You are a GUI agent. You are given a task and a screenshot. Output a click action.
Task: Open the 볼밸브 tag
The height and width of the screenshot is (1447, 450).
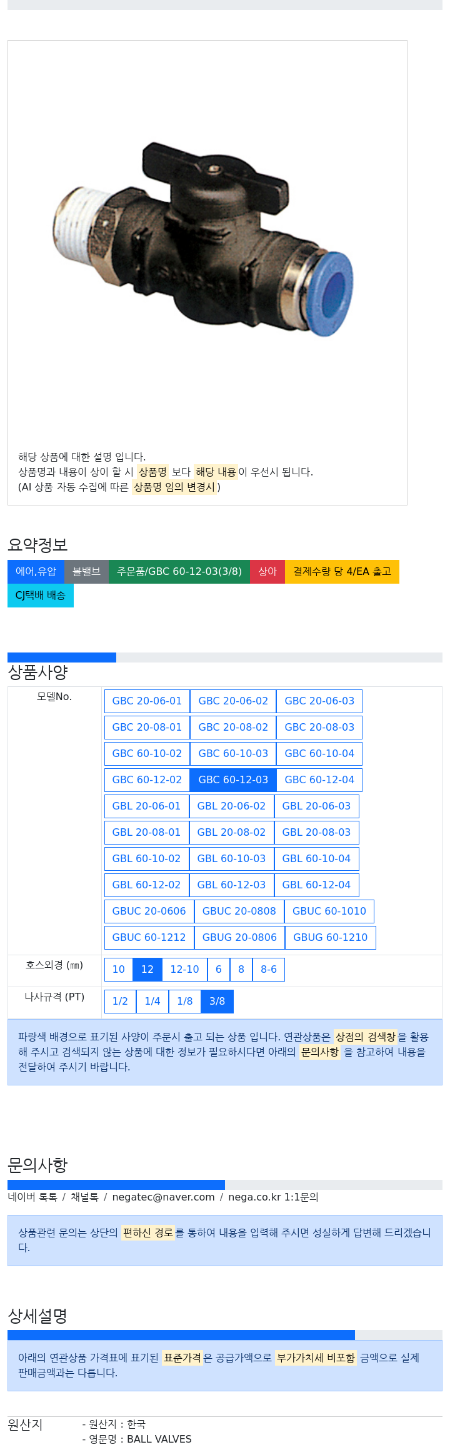click(x=86, y=572)
